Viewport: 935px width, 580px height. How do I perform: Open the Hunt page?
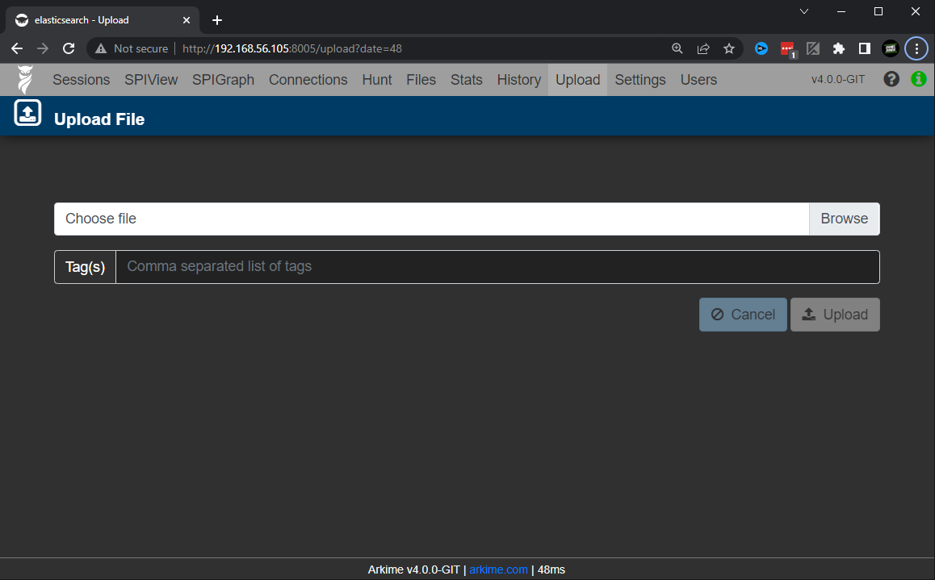click(x=377, y=80)
